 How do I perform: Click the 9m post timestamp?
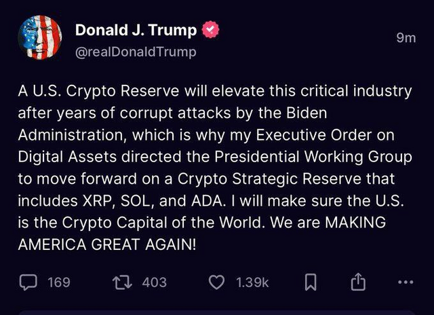point(406,38)
